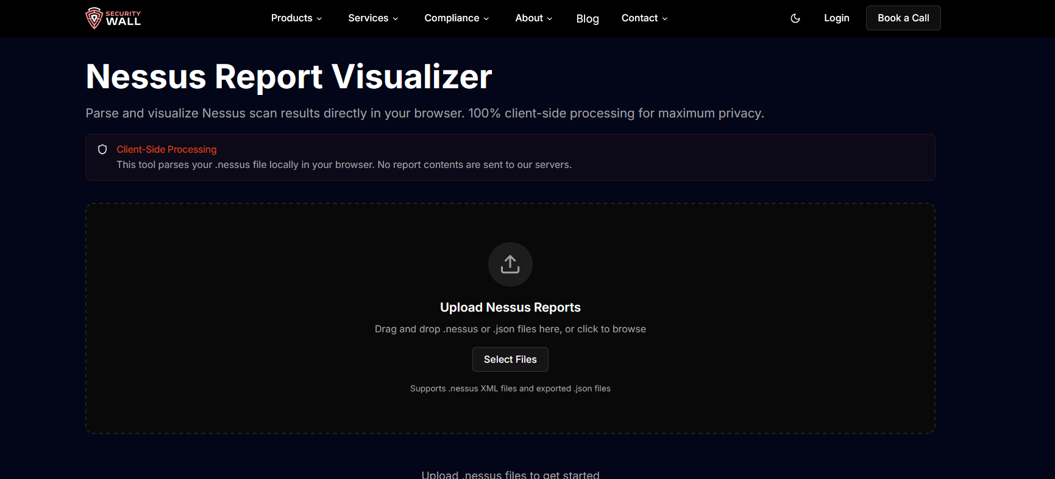Go to the Blog page
The width and height of the screenshot is (1055, 479).
click(x=588, y=19)
